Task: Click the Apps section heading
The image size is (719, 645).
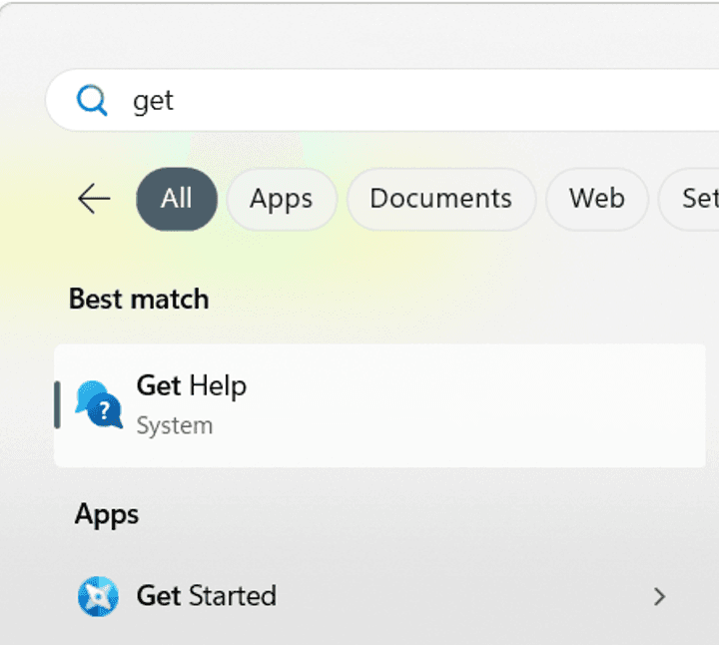Action: coord(107,514)
